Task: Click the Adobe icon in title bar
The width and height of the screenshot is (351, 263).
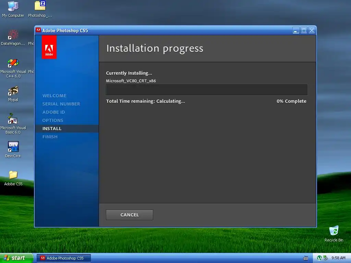Action: tap(38, 30)
